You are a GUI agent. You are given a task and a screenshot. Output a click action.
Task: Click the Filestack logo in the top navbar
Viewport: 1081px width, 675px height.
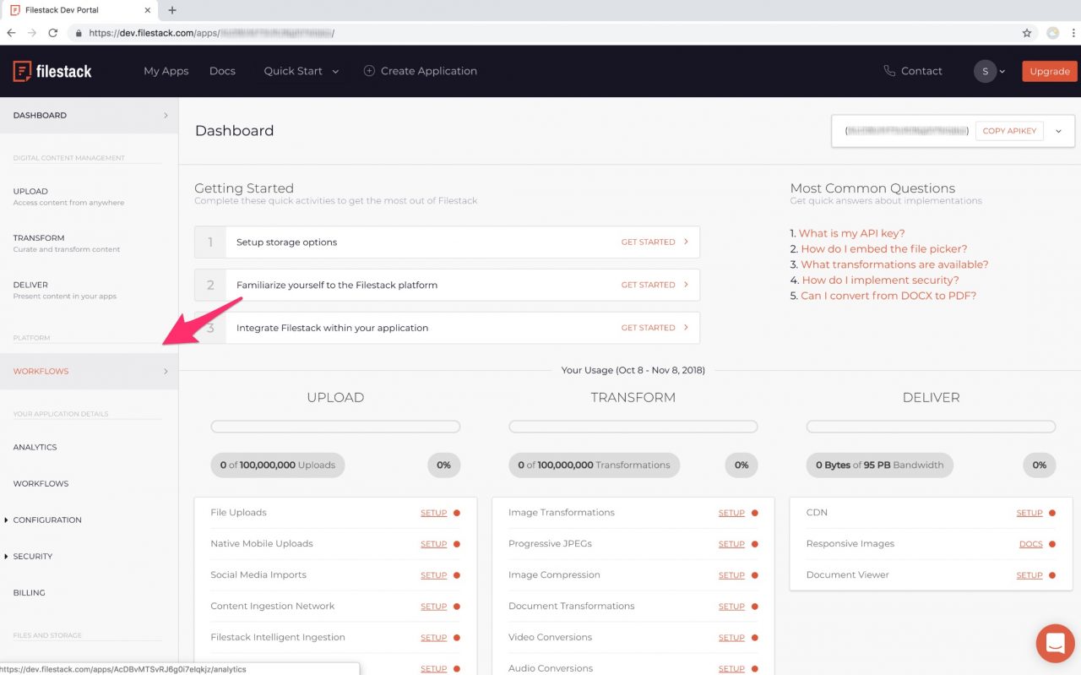tap(52, 71)
